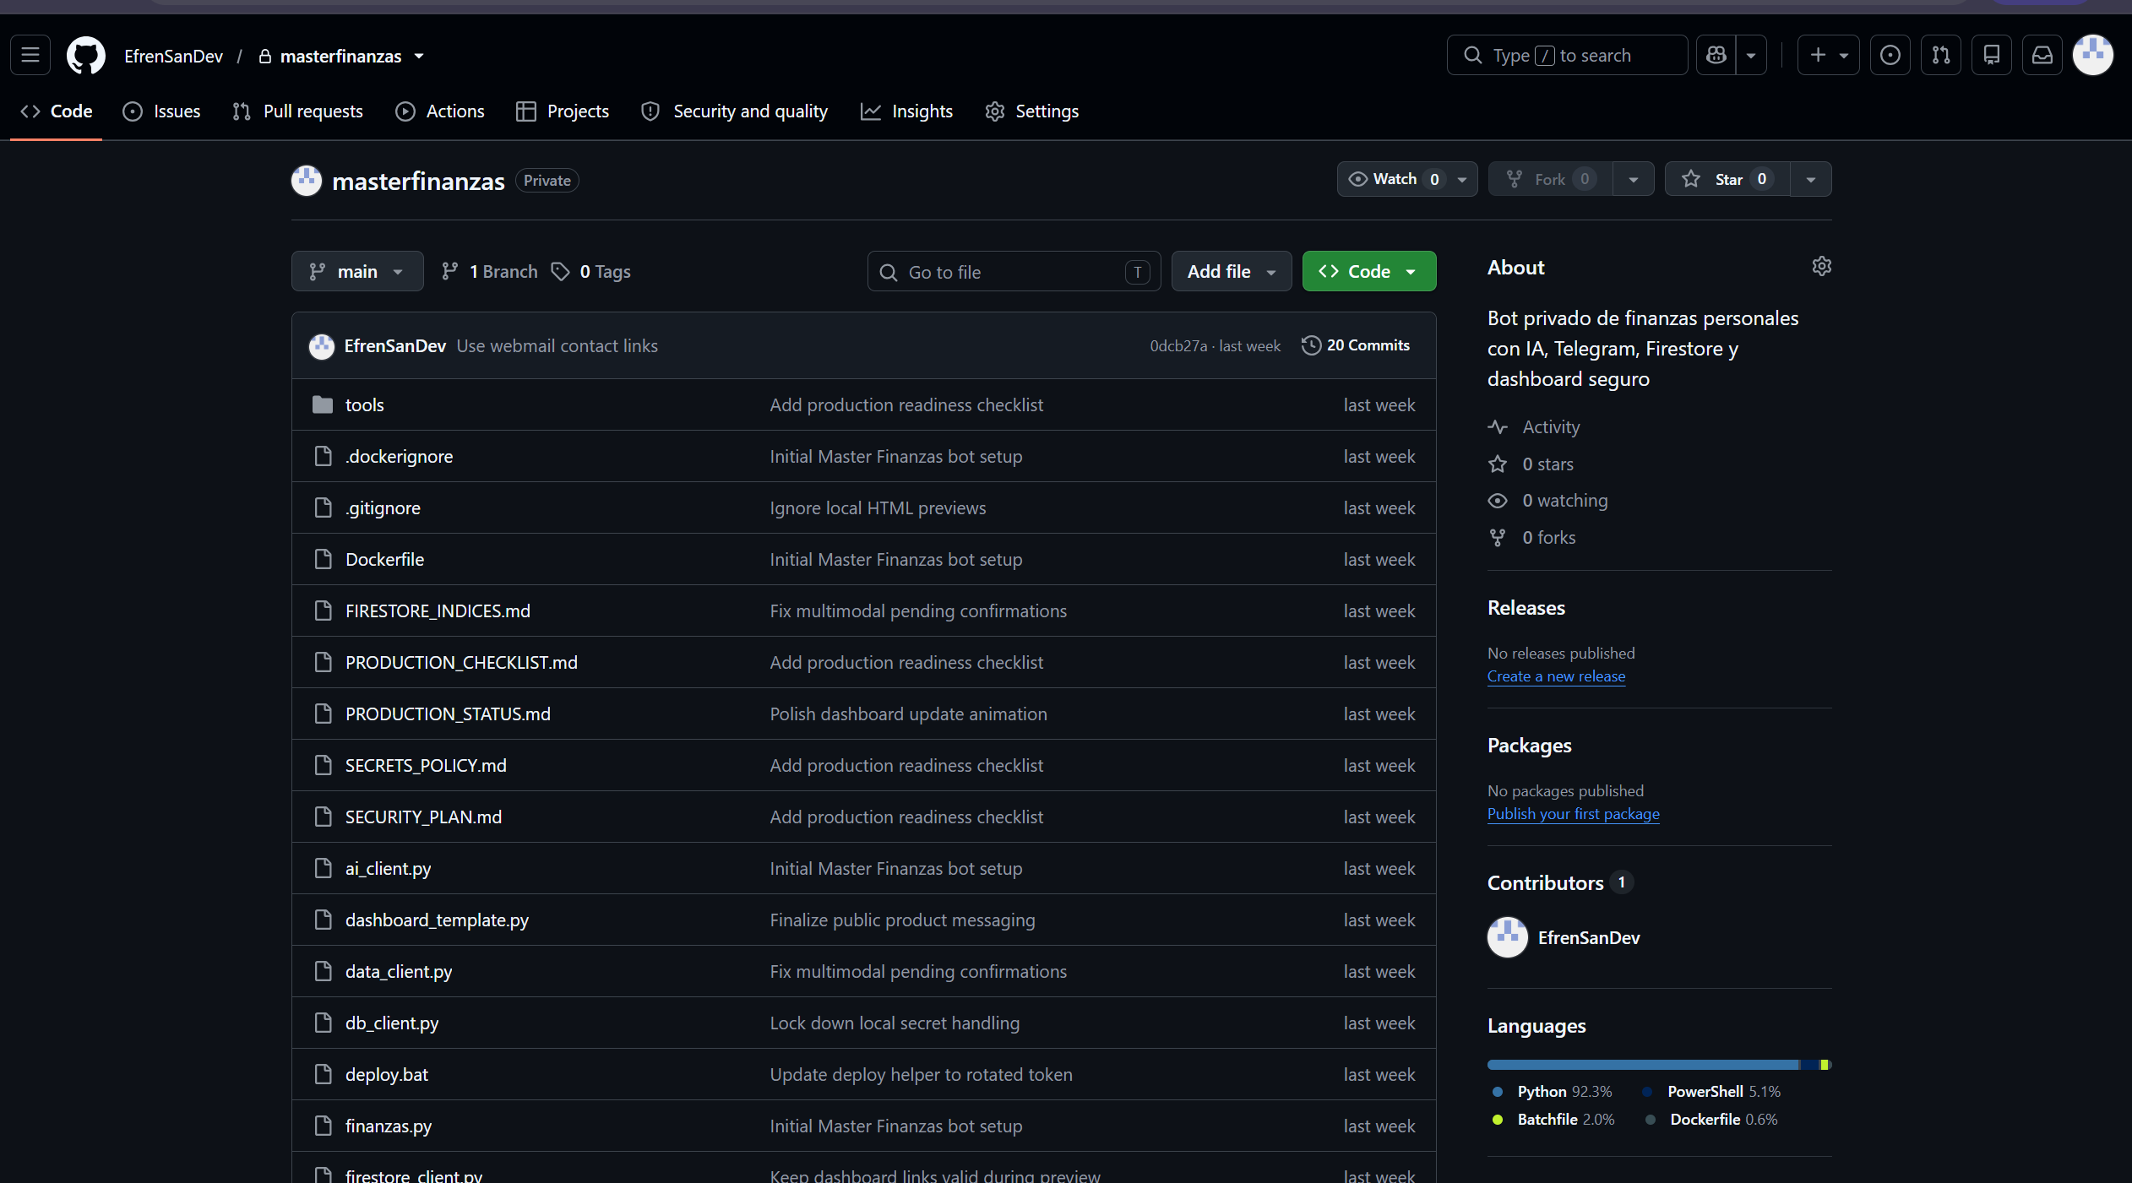Viewport: 2132px width, 1183px height.
Task: Open the issues icon in top header
Action: (x=1890, y=56)
